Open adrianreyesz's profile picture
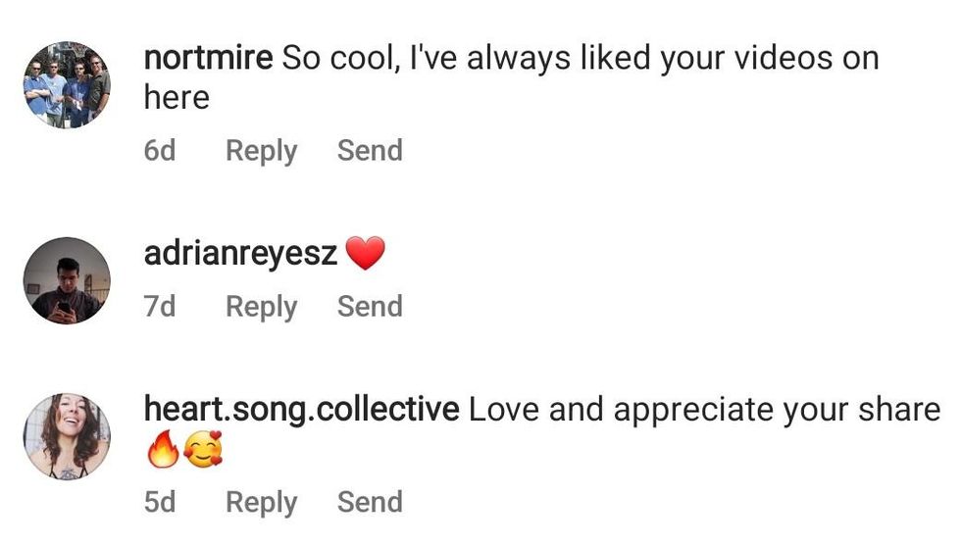The width and height of the screenshot is (961, 545). coord(67,280)
